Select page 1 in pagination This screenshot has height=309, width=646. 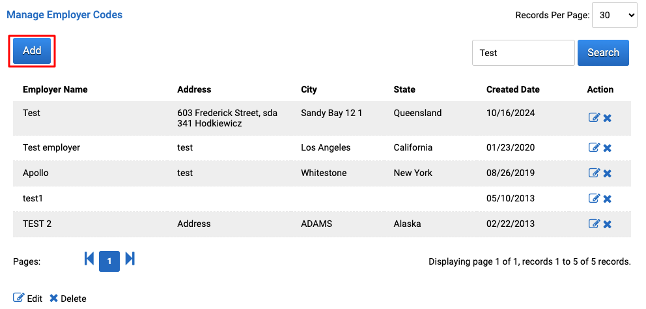point(109,261)
